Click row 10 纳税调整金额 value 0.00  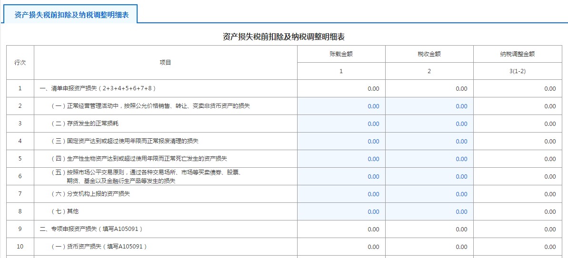(x=549, y=247)
